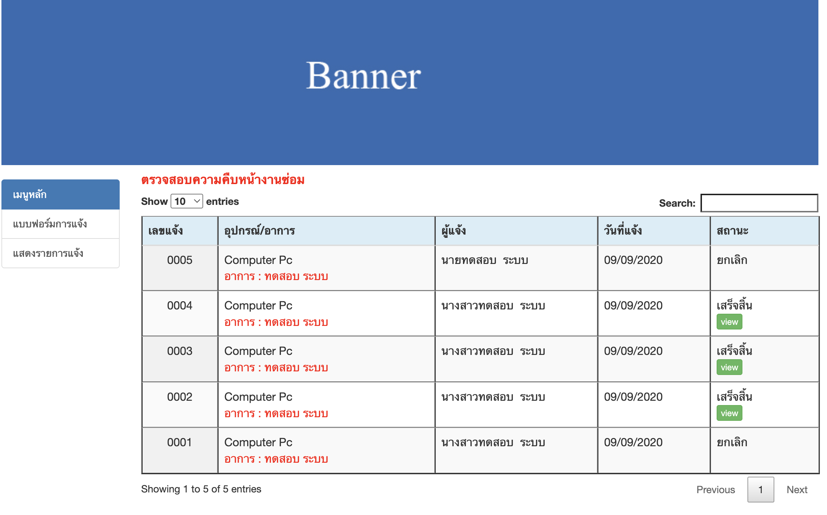Click view button for ticket 0002

[729, 413]
